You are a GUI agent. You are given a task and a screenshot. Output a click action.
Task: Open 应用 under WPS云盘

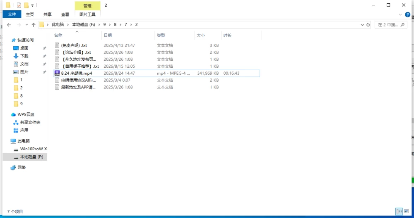click(24, 130)
